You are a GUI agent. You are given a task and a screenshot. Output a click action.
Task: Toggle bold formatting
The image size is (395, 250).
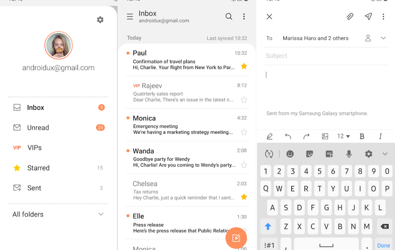(362, 136)
